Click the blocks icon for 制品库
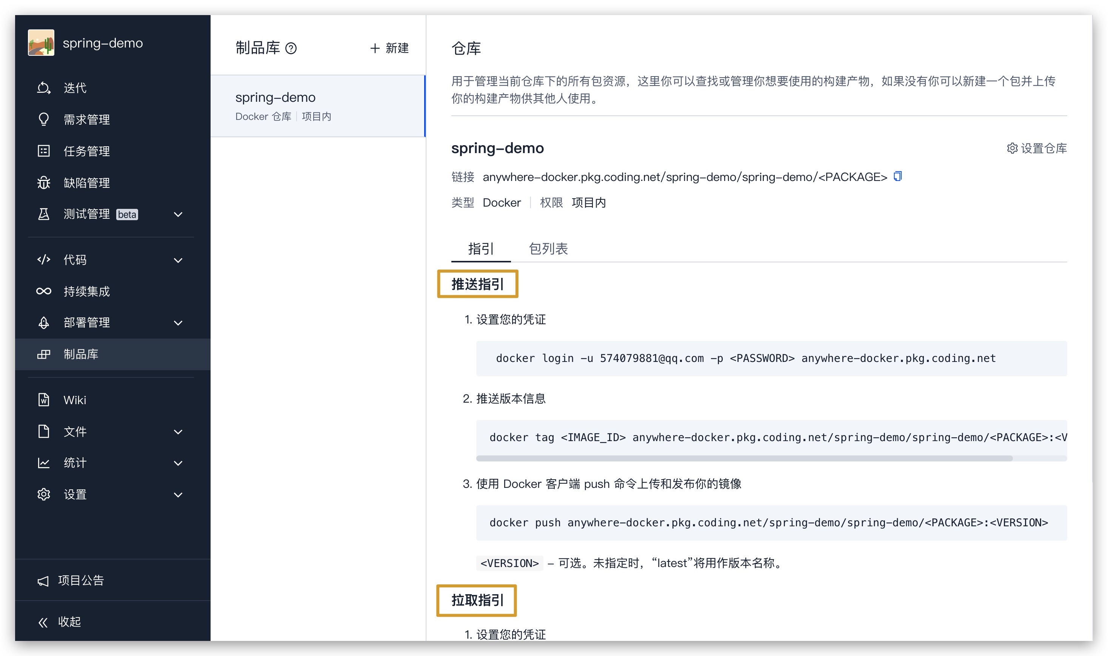 pos(43,354)
